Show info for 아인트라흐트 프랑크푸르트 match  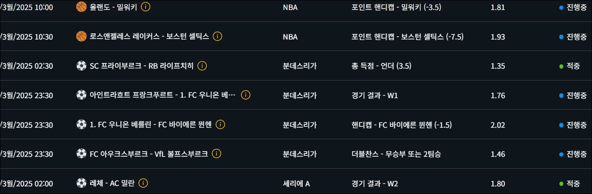point(246,95)
